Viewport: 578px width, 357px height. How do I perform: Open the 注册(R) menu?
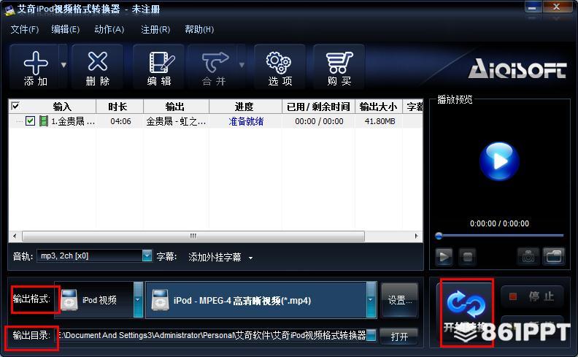[155, 29]
